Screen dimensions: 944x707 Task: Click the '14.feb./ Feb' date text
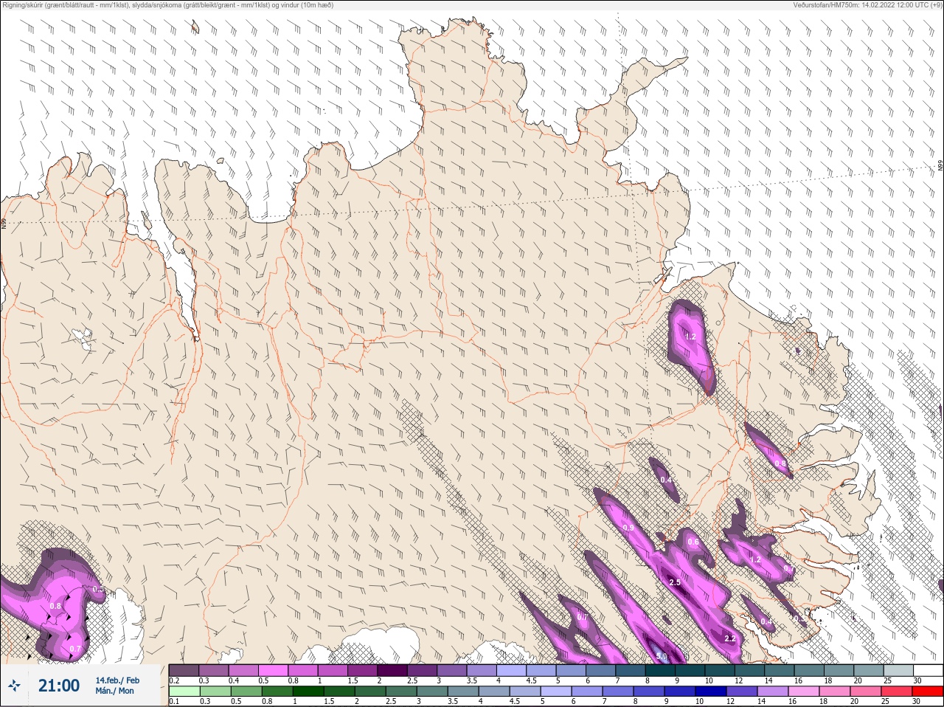click(x=117, y=680)
